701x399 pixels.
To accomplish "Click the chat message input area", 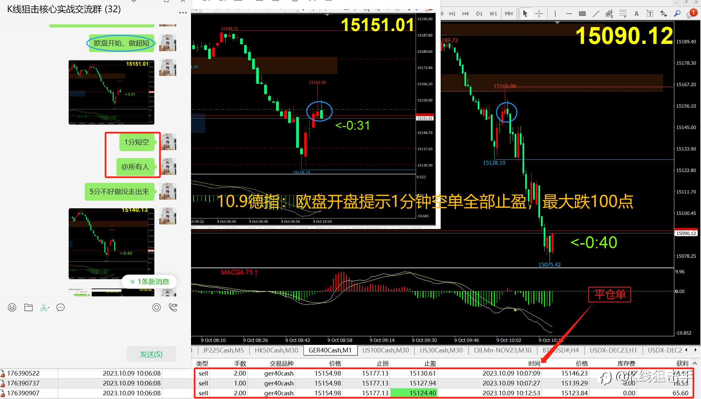I will (x=95, y=330).
